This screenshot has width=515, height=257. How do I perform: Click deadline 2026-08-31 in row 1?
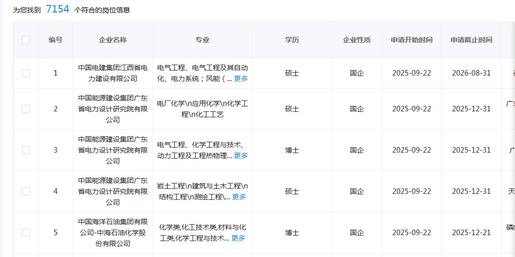click(x=471, y=73)
